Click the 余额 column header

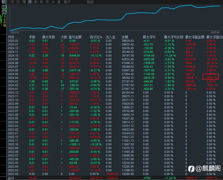coord(125,37)
